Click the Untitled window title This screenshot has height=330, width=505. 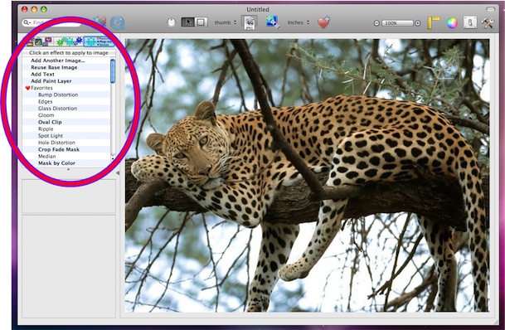pyautogui.click(x=258, y=9)
